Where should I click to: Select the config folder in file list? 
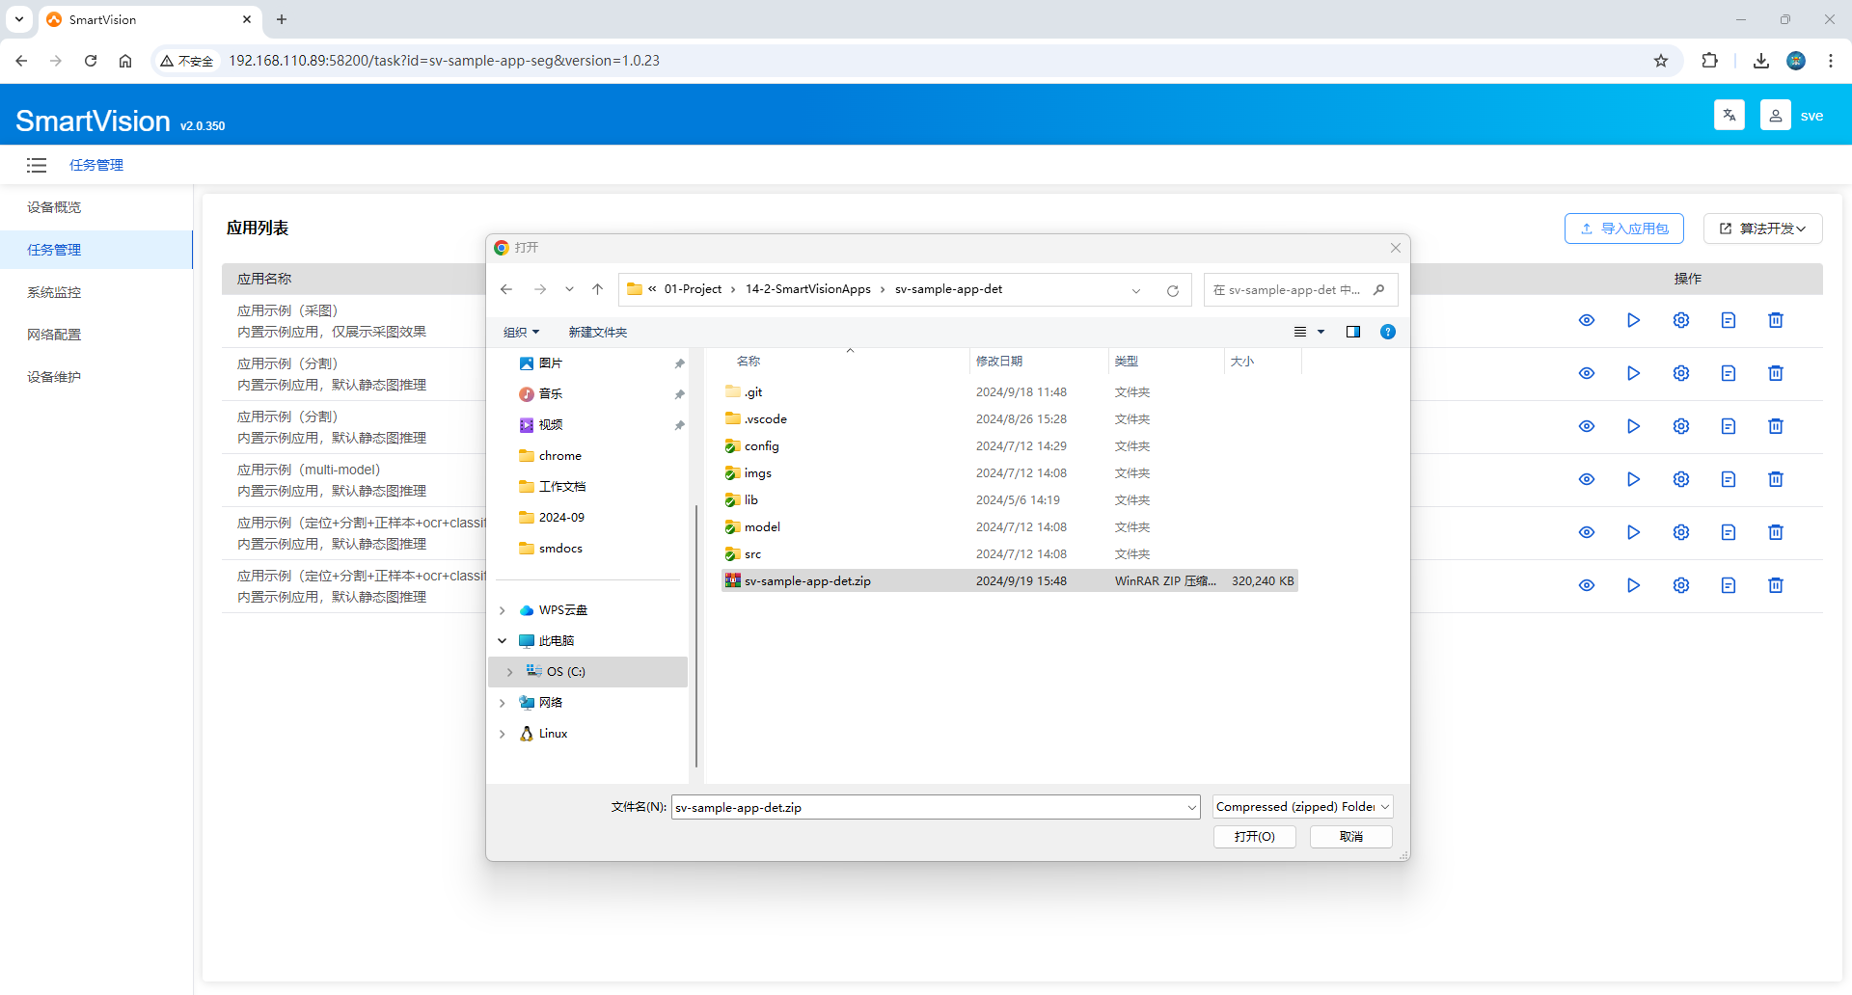pyautogui.click(x=1009, y=446)
